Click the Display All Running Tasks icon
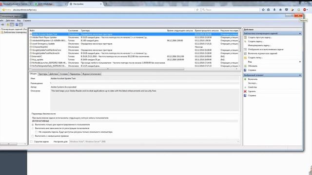312x175 pixels. [245, 50]
